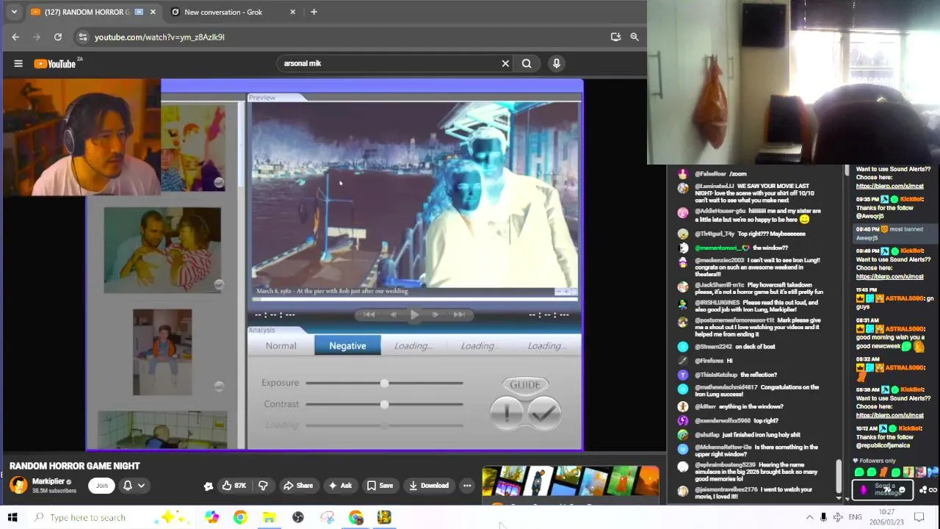This screenshot has height=529, width=940.
Task: Open Copilot from the taskbar
Action: [211, 517]
